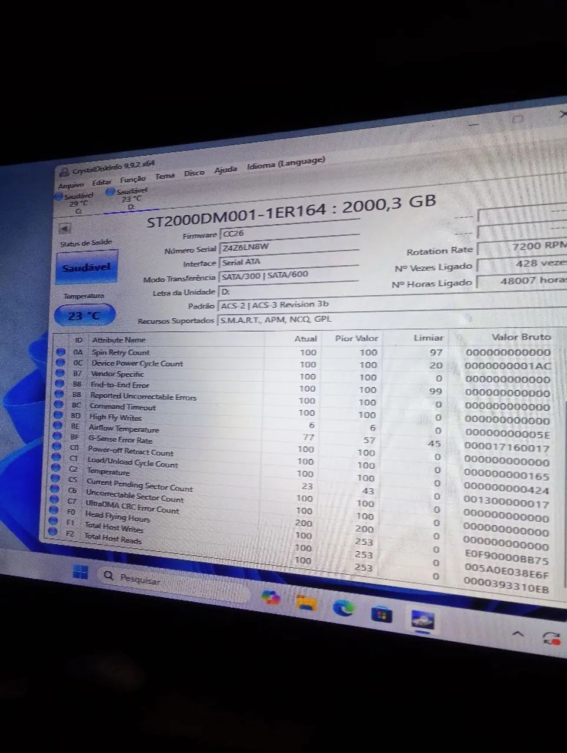Click the previous disk arrow button
The width and height of the screenshot is (567, 753).
coord(65,228)
